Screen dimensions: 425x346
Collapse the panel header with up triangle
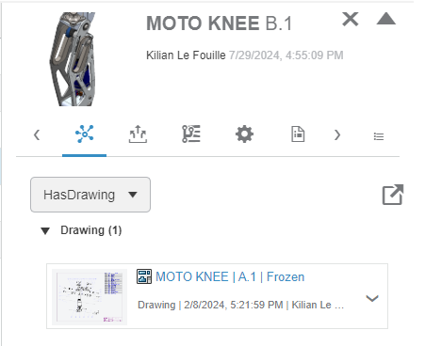click(386, 19)
